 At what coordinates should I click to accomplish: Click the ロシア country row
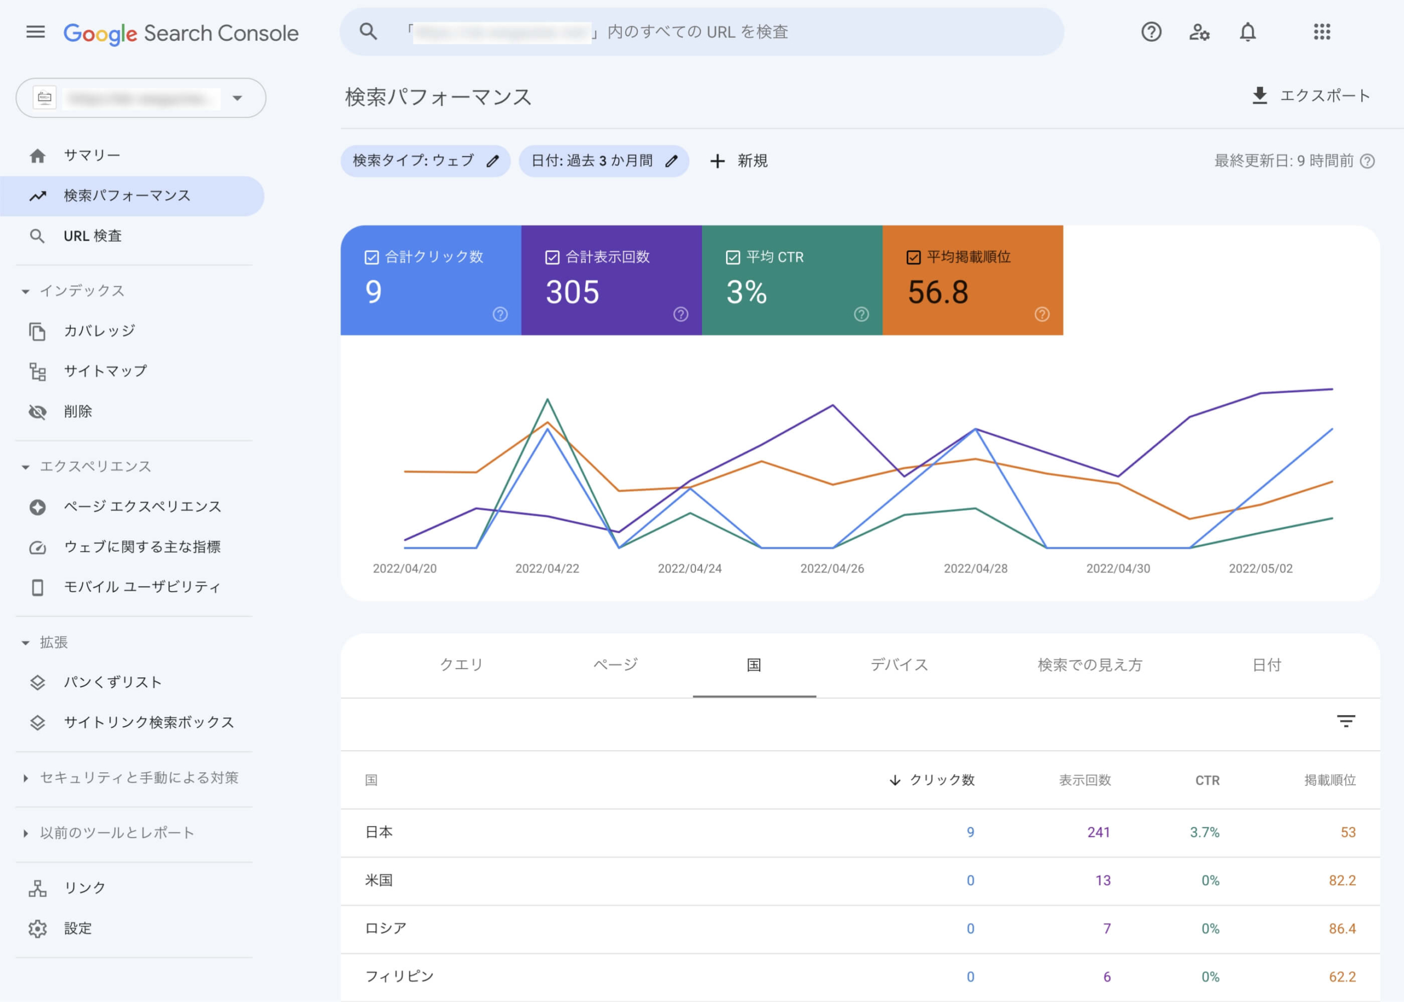[x=860, y=929]
